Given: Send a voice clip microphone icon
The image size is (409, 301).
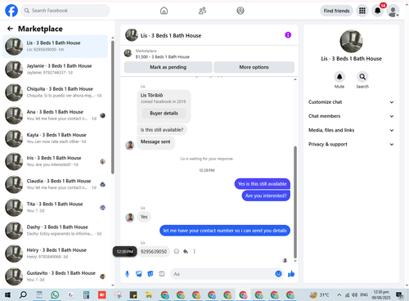Looking at the screenshot, I should (x=127, y=274).
